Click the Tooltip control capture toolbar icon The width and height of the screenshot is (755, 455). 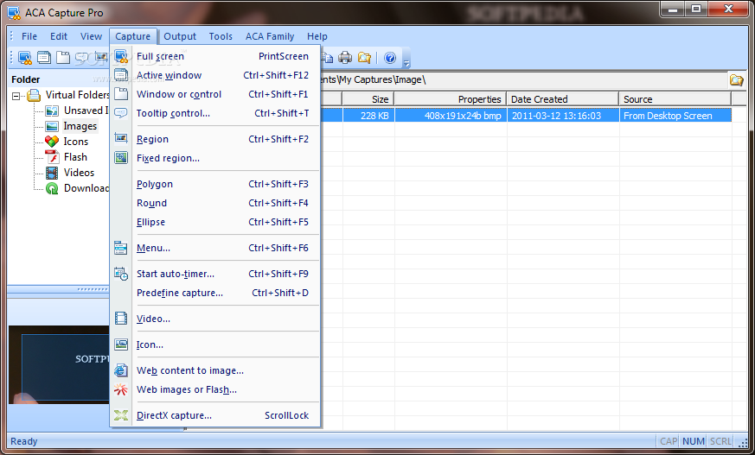click(82, 58)
